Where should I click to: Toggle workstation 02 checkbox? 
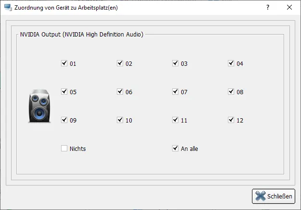pos(120,63)
